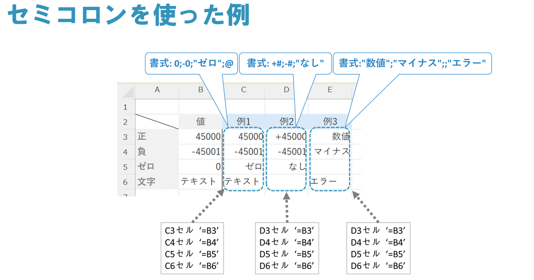Viewport: 534px width, 280px height.
Task: Select the 例1 column header cell
Action: 243,122
